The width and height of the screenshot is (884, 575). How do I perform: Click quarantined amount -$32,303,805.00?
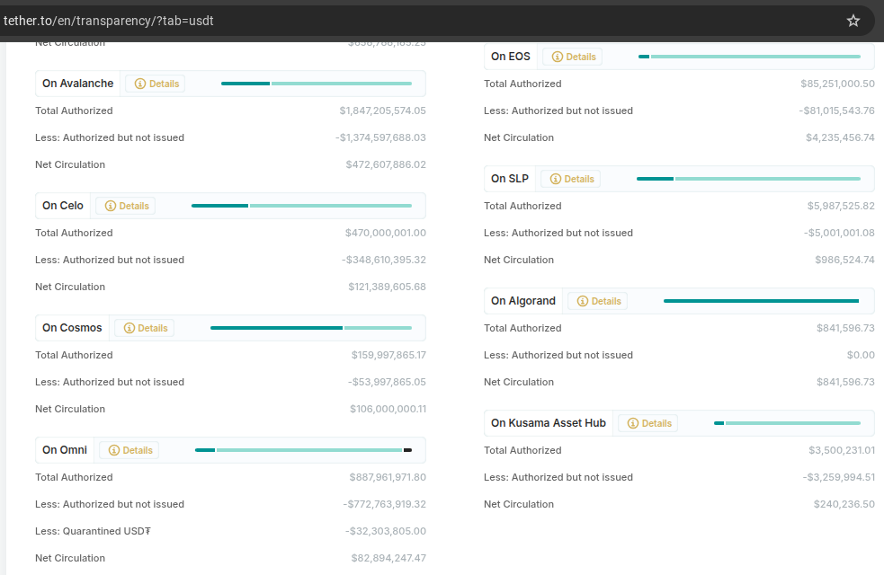(x=386, y=532)
